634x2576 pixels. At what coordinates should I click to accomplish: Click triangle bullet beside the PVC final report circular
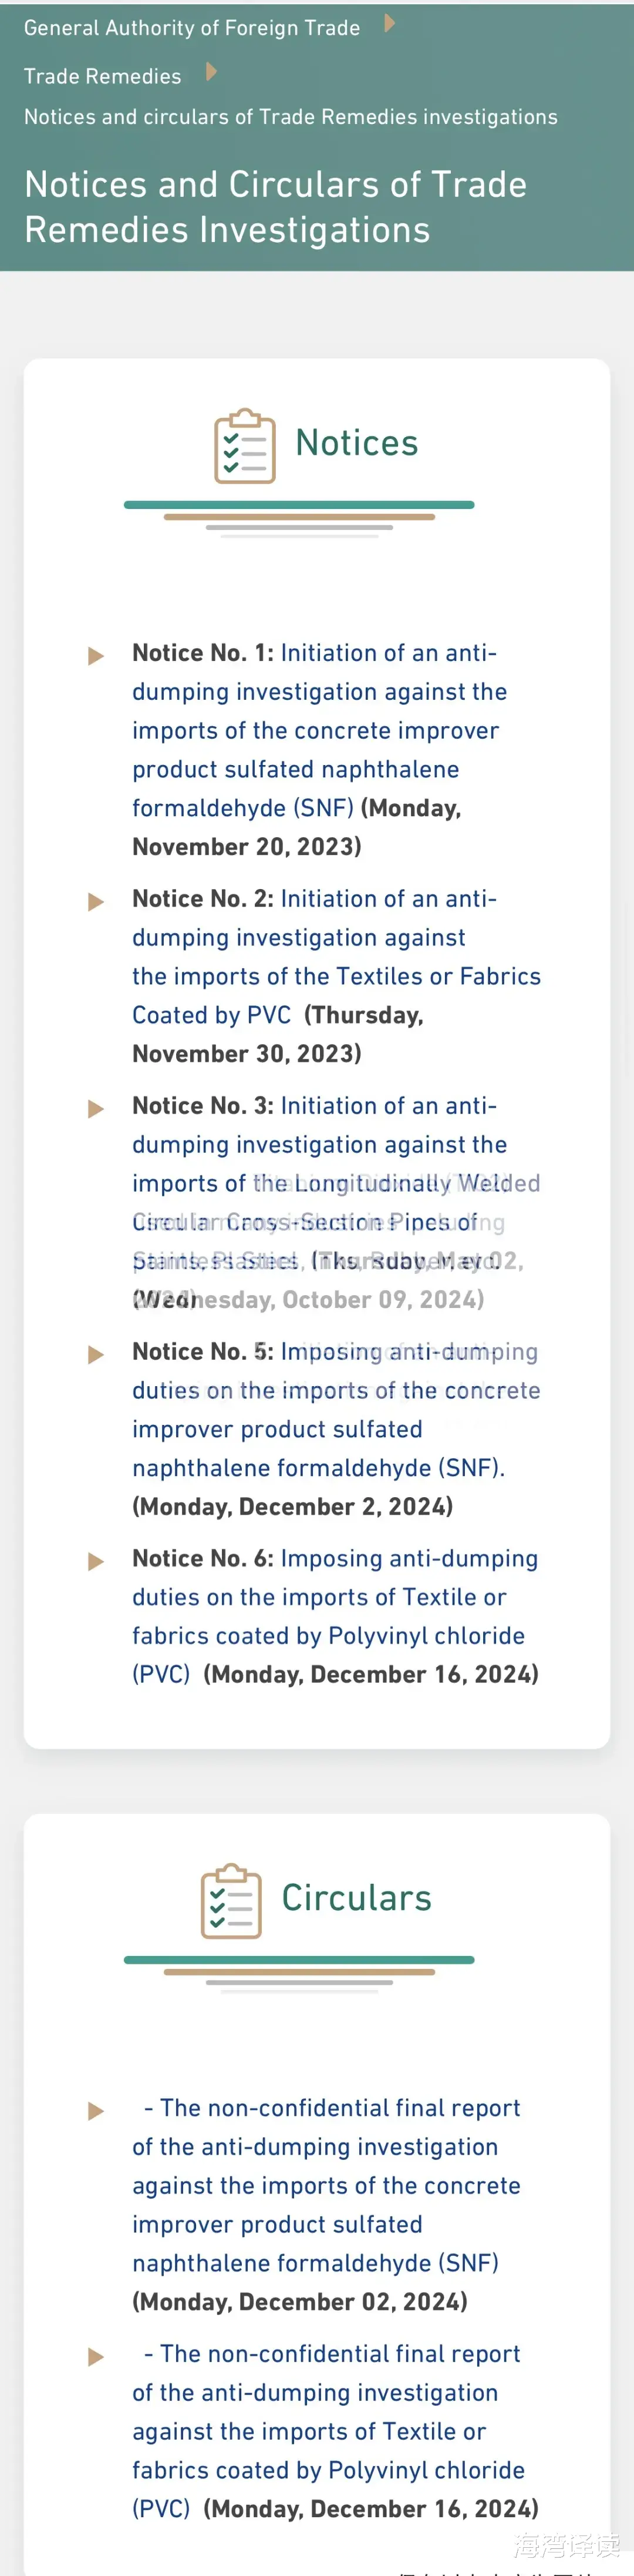[96, 2357]
